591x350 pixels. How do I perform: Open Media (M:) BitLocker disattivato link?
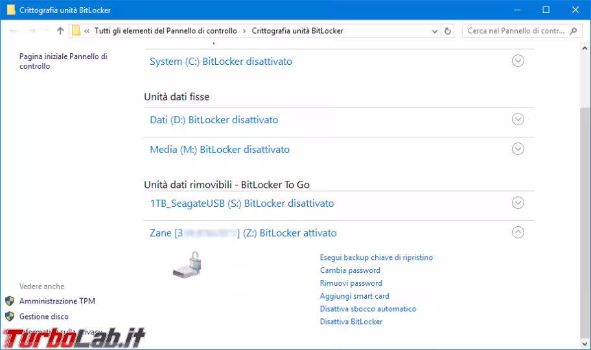point(220,150)
